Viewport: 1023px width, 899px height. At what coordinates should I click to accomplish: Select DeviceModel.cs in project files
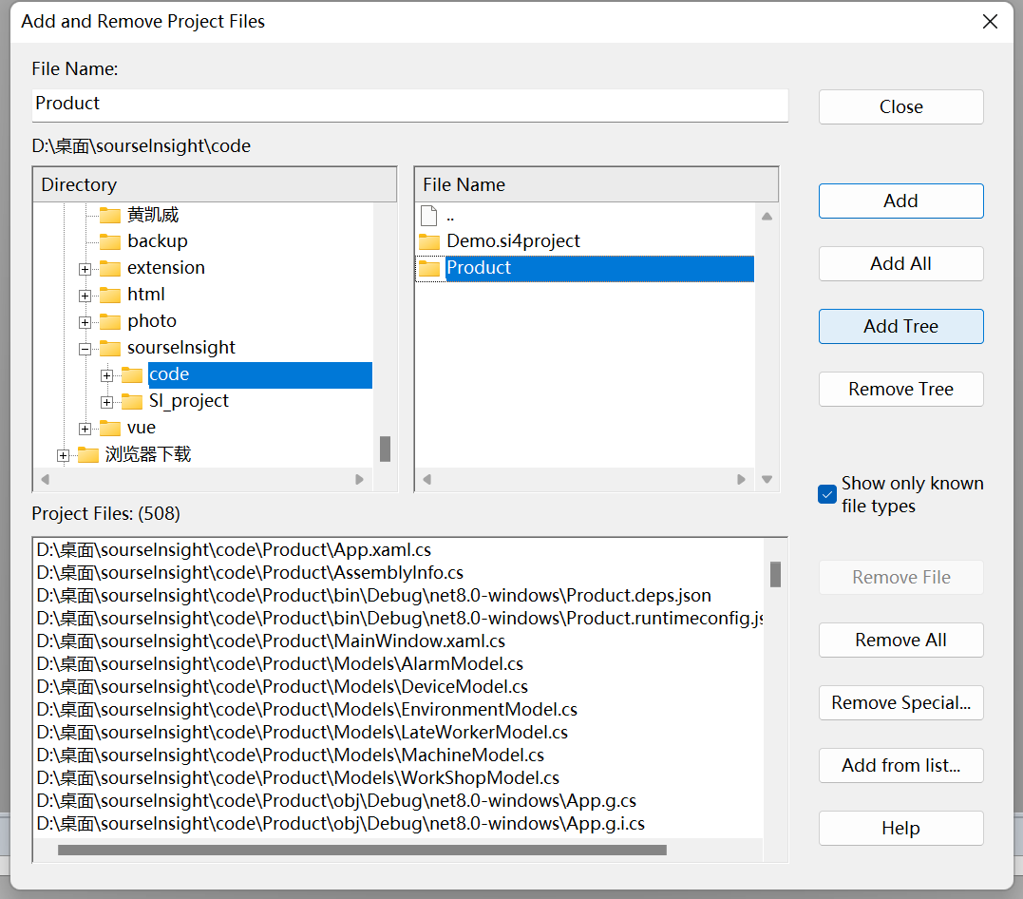coord(282,687)
